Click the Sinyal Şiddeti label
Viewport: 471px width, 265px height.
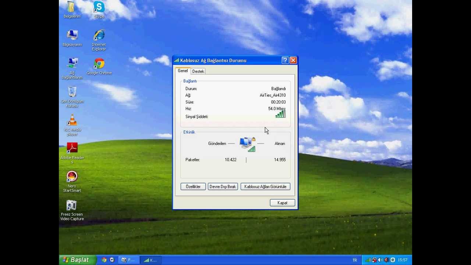pyautogui.click(x=197, y=117)
